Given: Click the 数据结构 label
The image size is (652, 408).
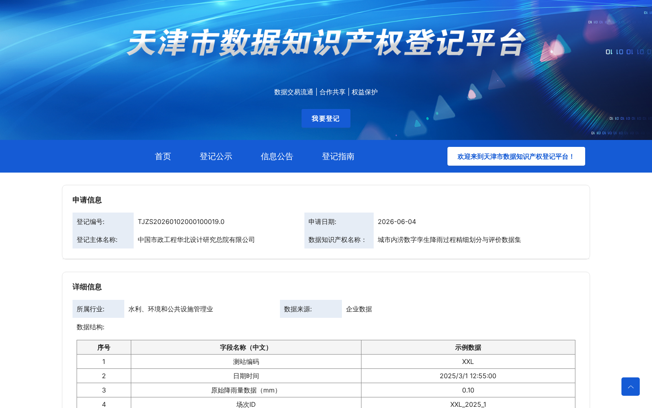Looking at the screenshot, I should 90,327.
